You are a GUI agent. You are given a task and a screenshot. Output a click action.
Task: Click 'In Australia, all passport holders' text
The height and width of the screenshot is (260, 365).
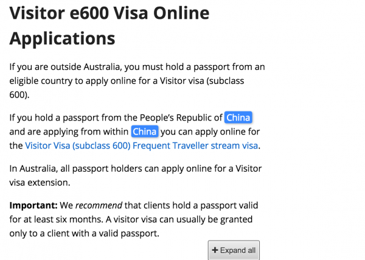tap(84, 168)
